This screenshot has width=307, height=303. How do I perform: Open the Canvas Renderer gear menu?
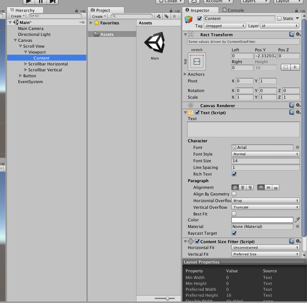coord(298,105)
